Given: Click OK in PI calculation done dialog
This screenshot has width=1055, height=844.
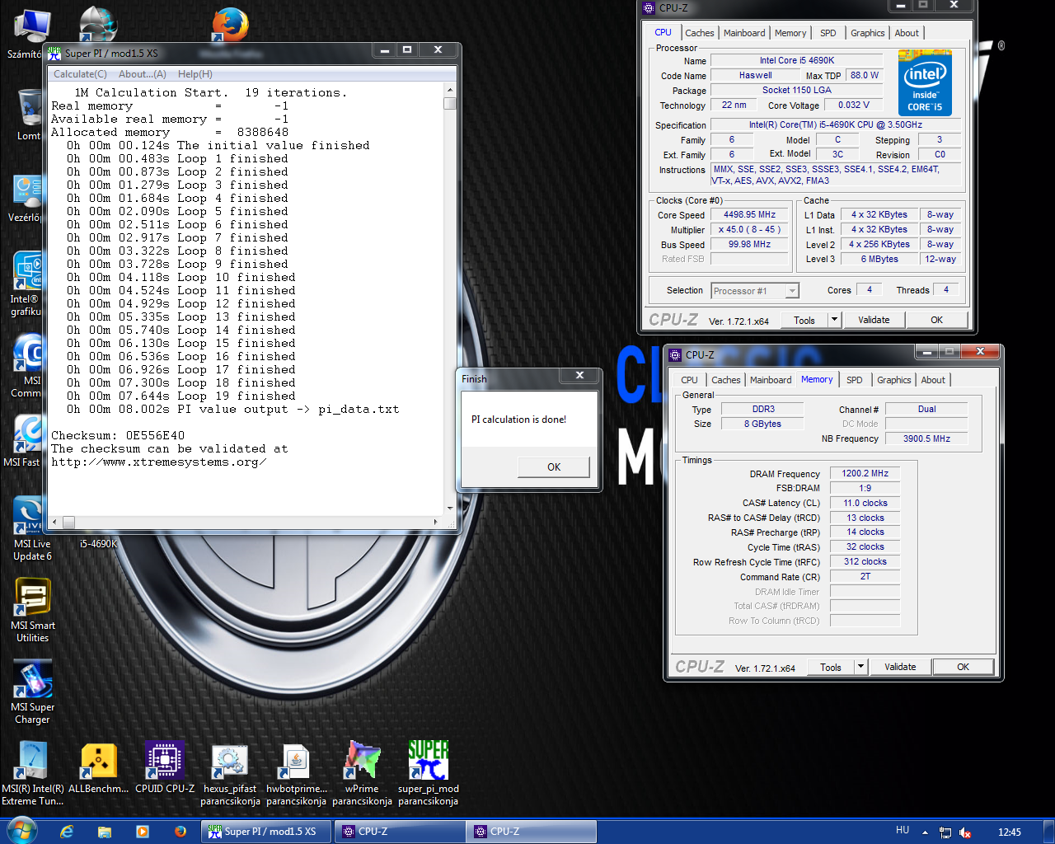Looking at the screenshot, I should click(554, 467).
